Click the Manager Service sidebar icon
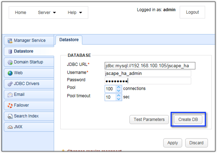 coord(10,41)
